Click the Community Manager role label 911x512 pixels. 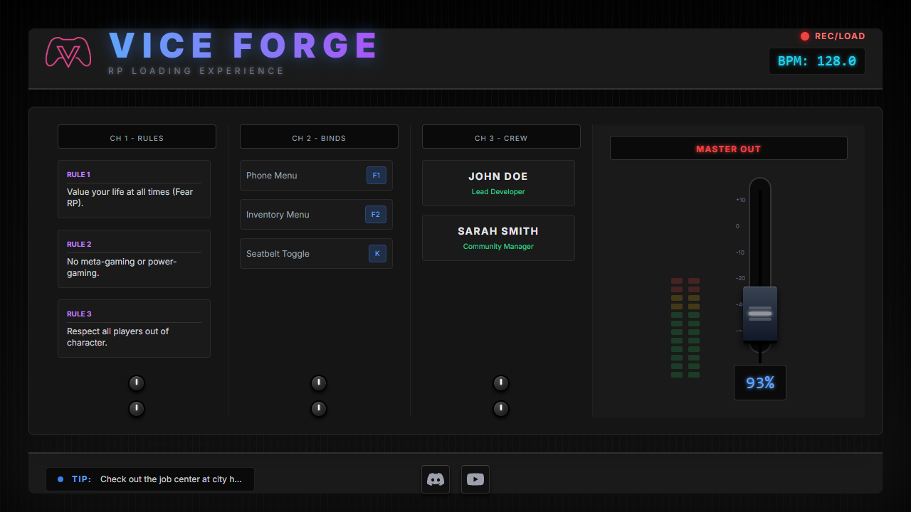498,247
